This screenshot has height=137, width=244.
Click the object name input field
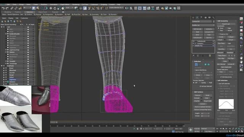pyautogui.click(x=202, y=21)
